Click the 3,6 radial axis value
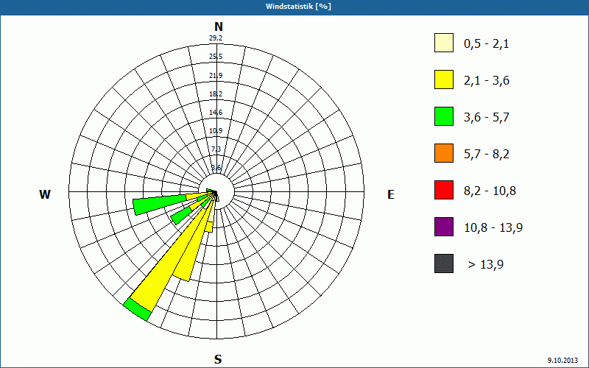Viewport: 589px width, 368px height. tap(216, 168)
